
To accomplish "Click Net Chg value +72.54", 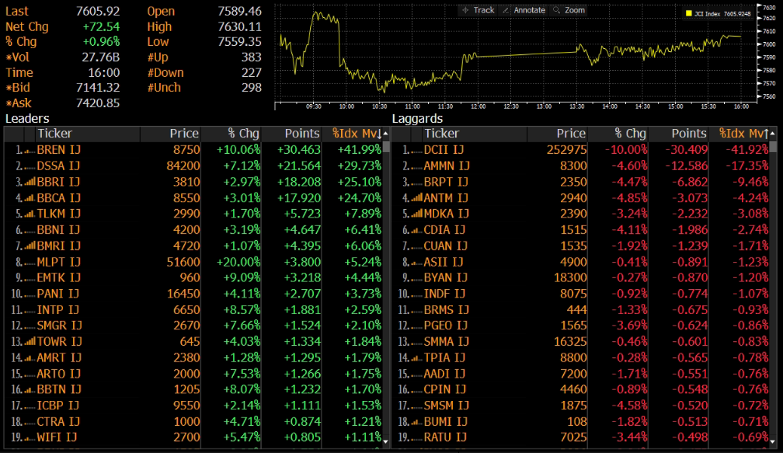I will click(x=101, y=27).
